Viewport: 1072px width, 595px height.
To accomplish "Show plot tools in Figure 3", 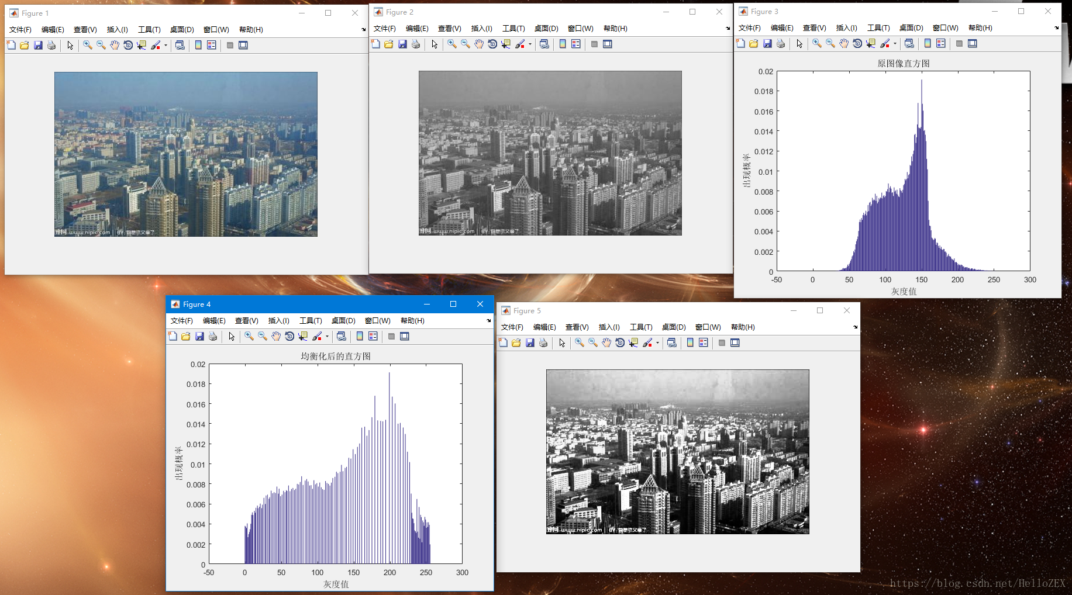I will (973, 43).
